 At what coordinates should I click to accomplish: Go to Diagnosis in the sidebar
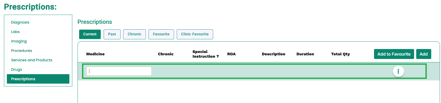20,22
